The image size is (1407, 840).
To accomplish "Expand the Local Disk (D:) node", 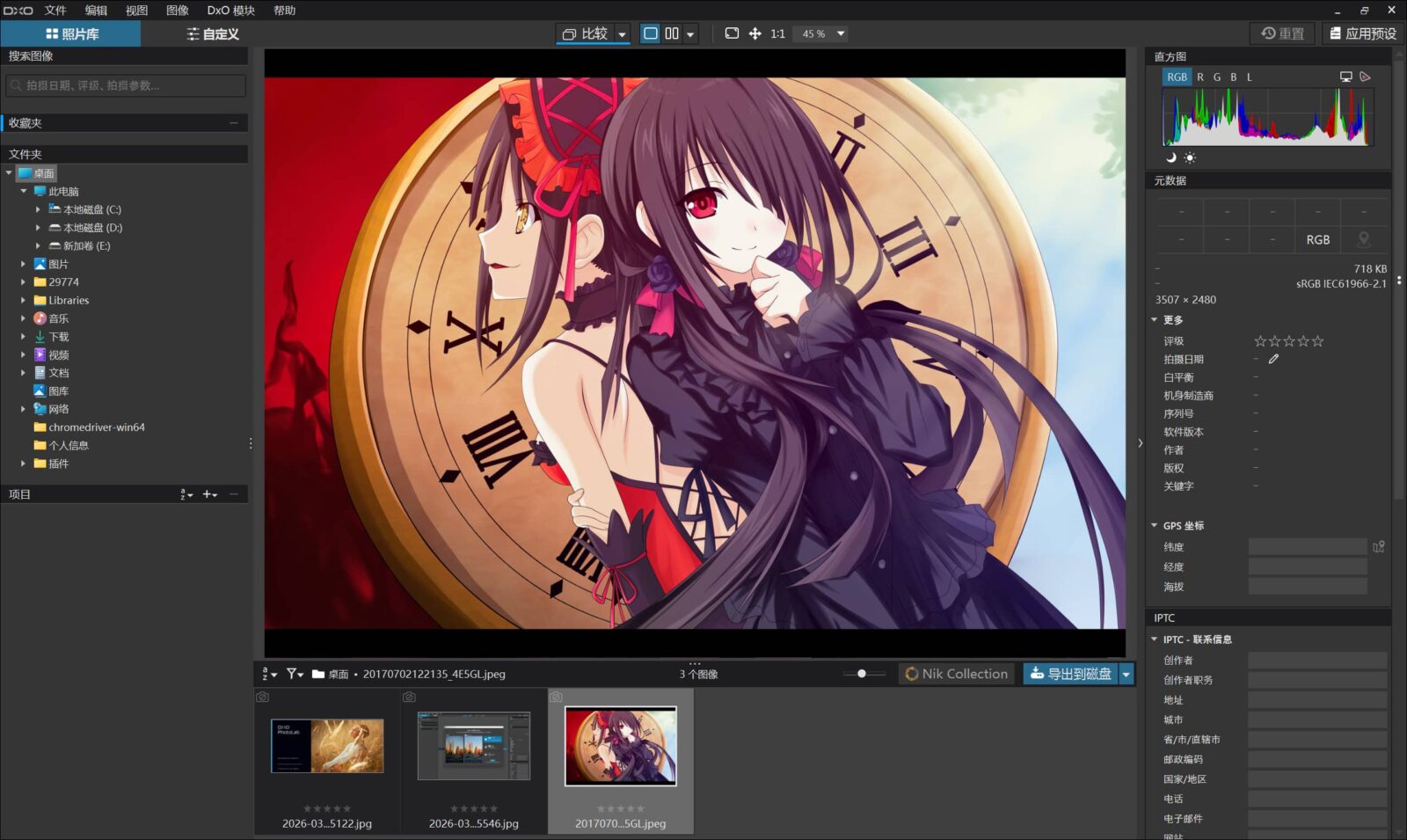I will tap(38, 228).
